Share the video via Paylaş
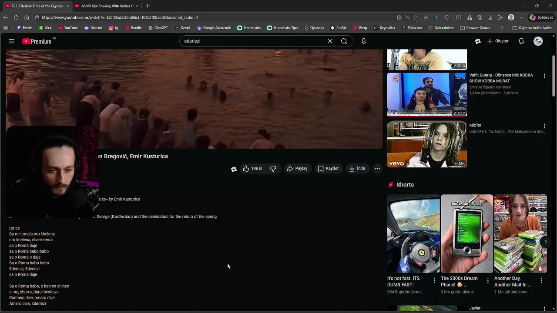This screenshot has height=313, width=557. pyautogui.click(x=297, y=168)
